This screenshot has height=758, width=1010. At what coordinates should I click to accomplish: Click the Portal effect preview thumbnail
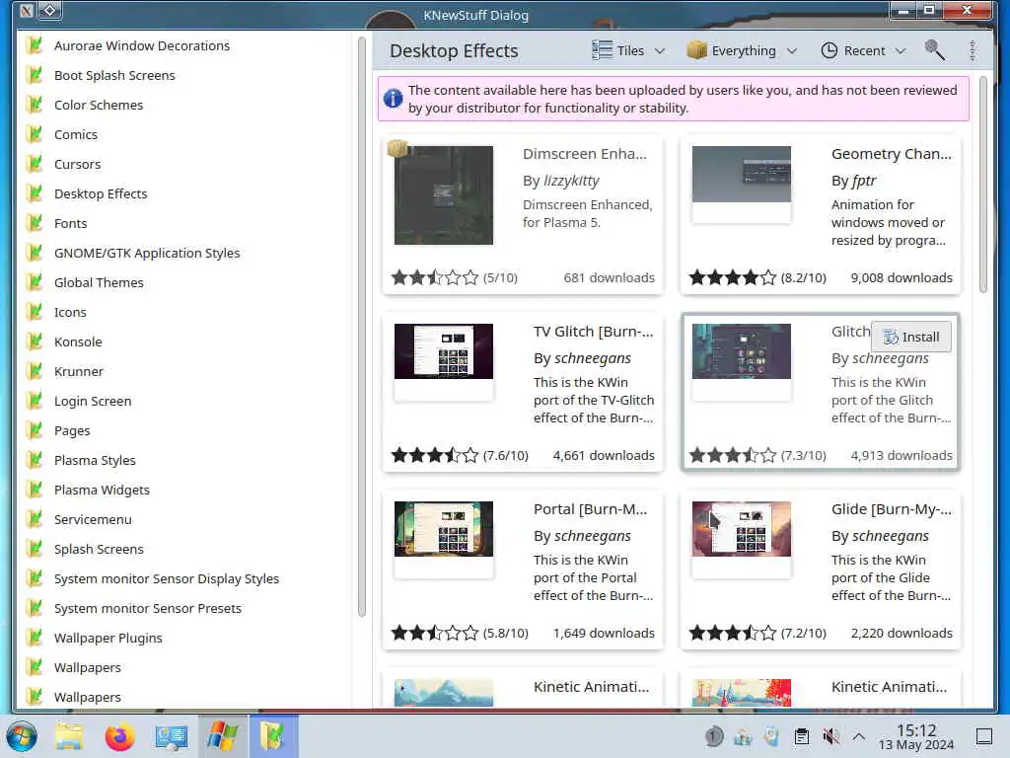[444, 529]
